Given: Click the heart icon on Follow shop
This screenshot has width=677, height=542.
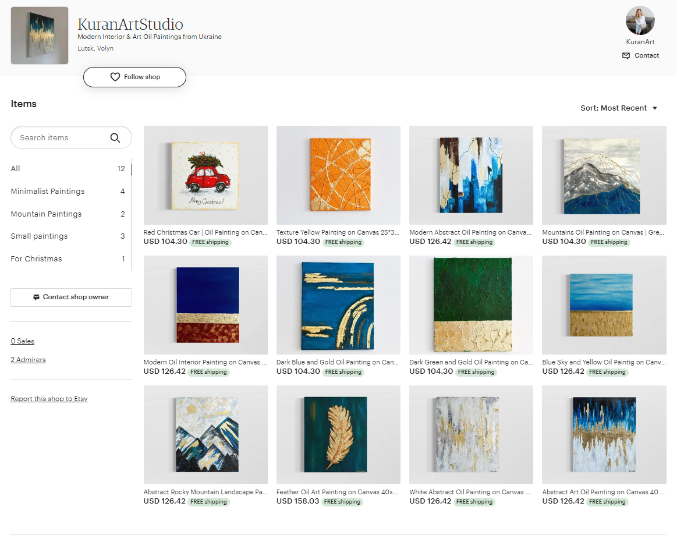Looking at the screenshot, I should point(115,77).
